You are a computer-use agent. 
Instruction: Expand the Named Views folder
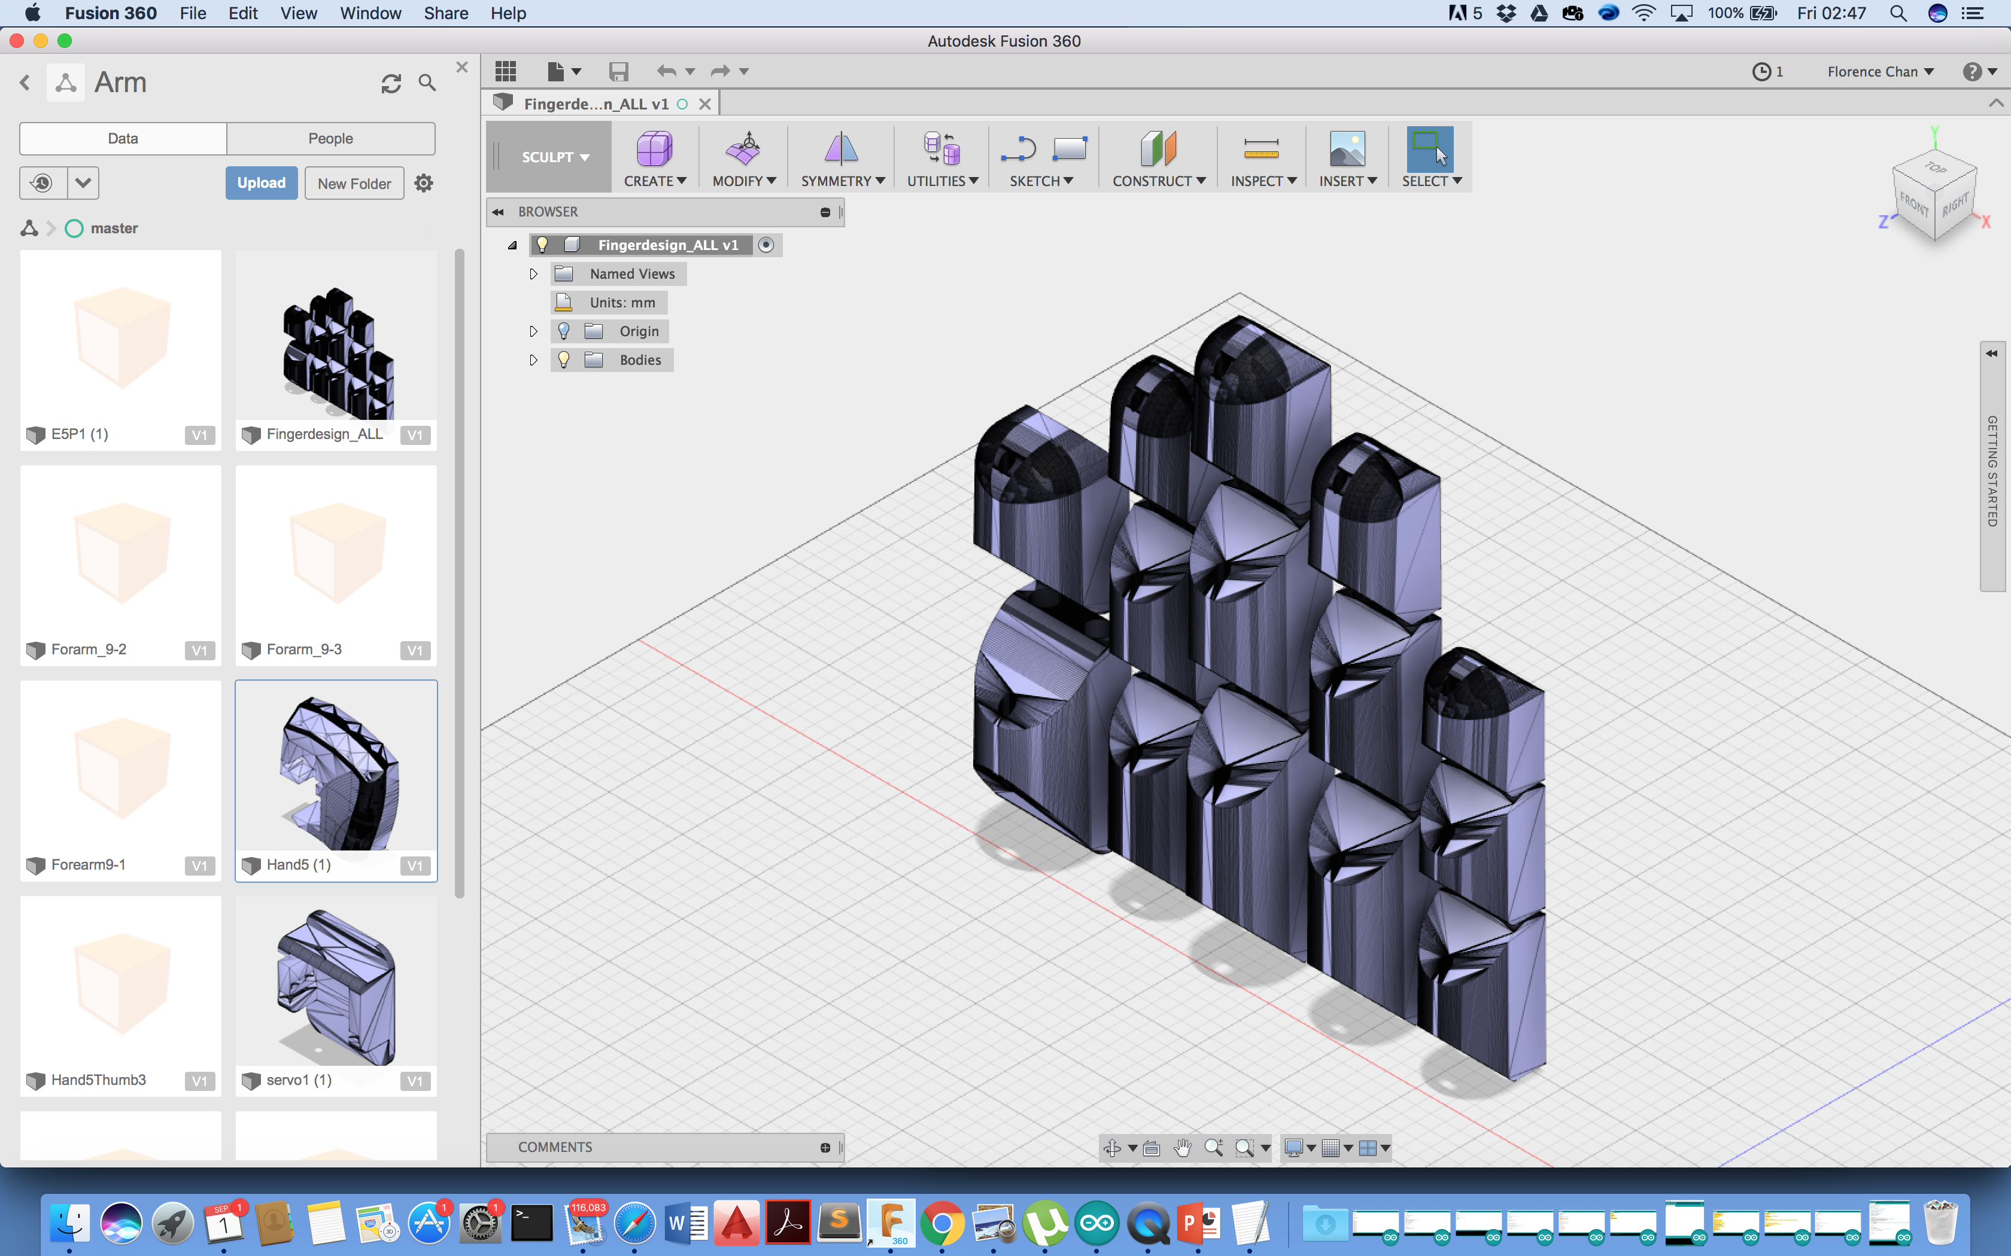[x=533, y=273]
